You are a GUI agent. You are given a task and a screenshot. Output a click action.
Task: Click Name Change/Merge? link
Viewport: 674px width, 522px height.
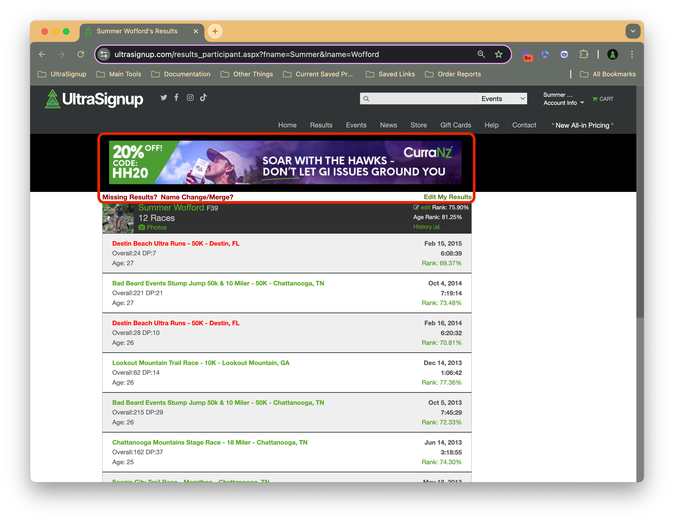tap(197, 197)
